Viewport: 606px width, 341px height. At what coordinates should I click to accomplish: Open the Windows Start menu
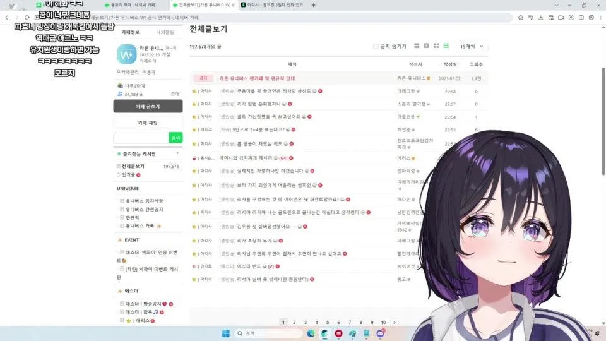tap(226, 333)
